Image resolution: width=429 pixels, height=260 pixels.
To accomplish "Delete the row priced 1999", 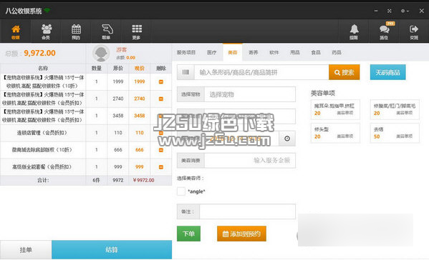I will pos(161,81).
